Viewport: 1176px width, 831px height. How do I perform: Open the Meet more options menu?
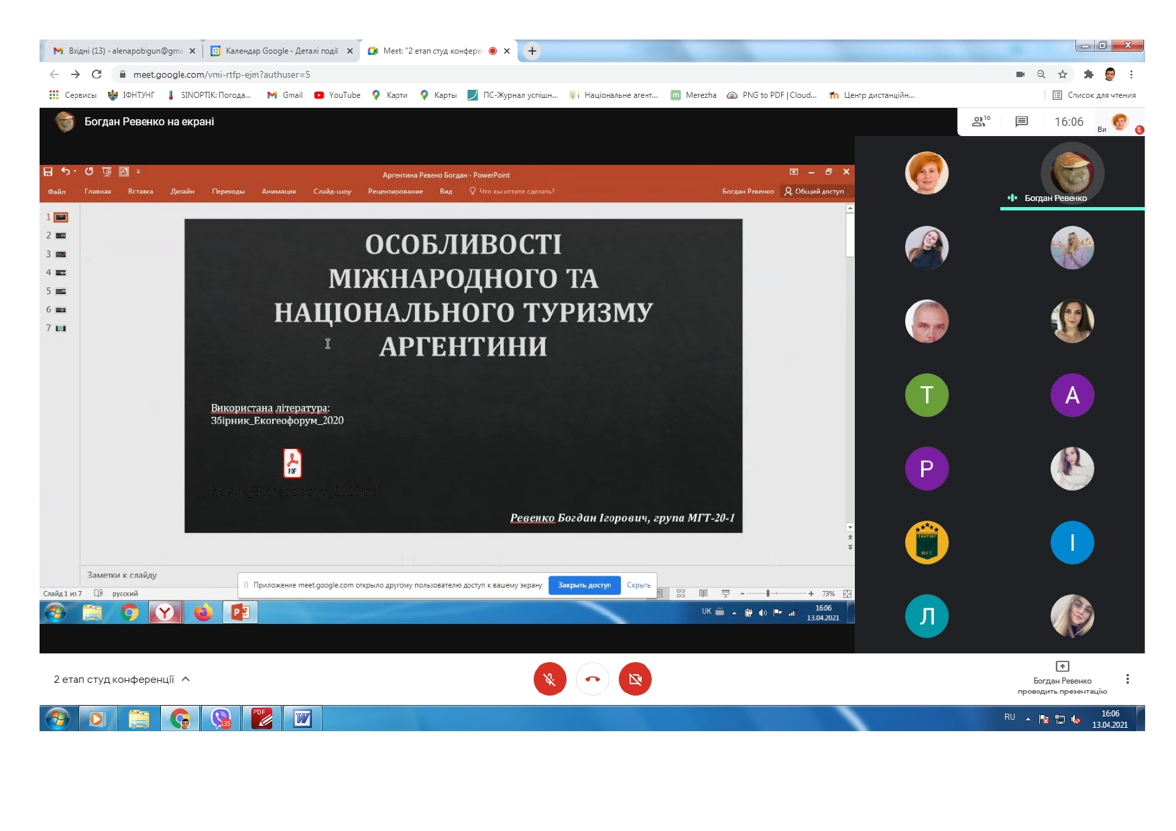1127,679
